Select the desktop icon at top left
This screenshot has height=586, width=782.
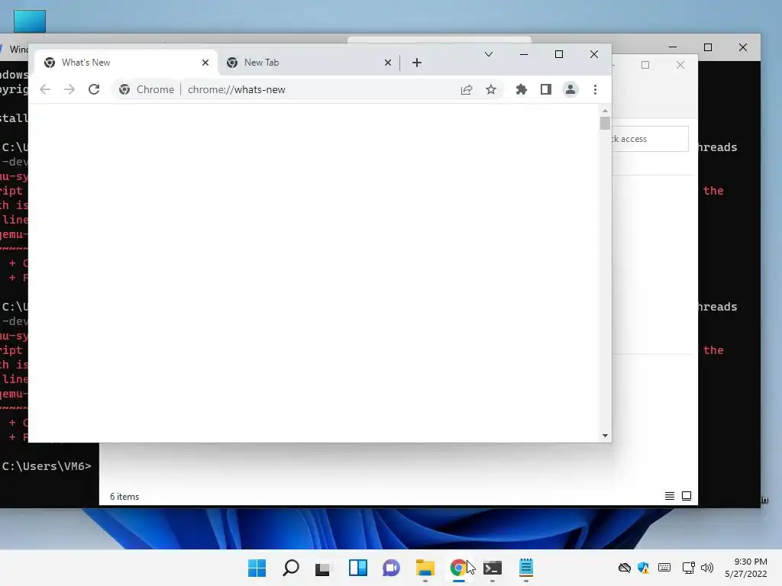(x=30, y=21)
